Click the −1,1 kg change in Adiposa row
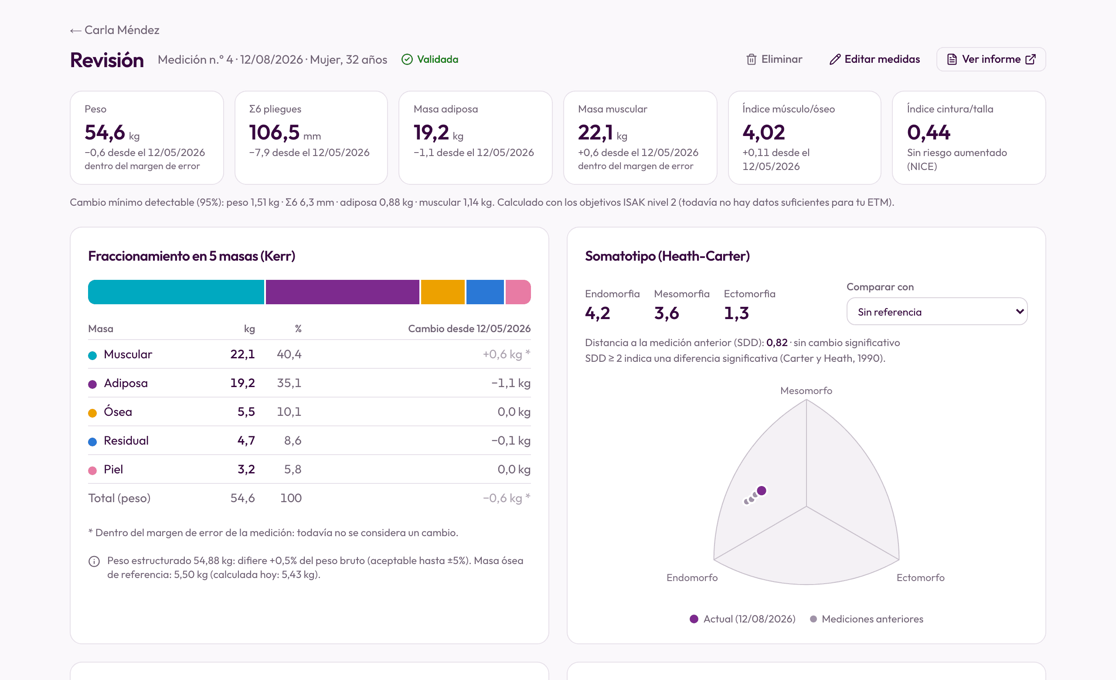 (x=511, y=383)
